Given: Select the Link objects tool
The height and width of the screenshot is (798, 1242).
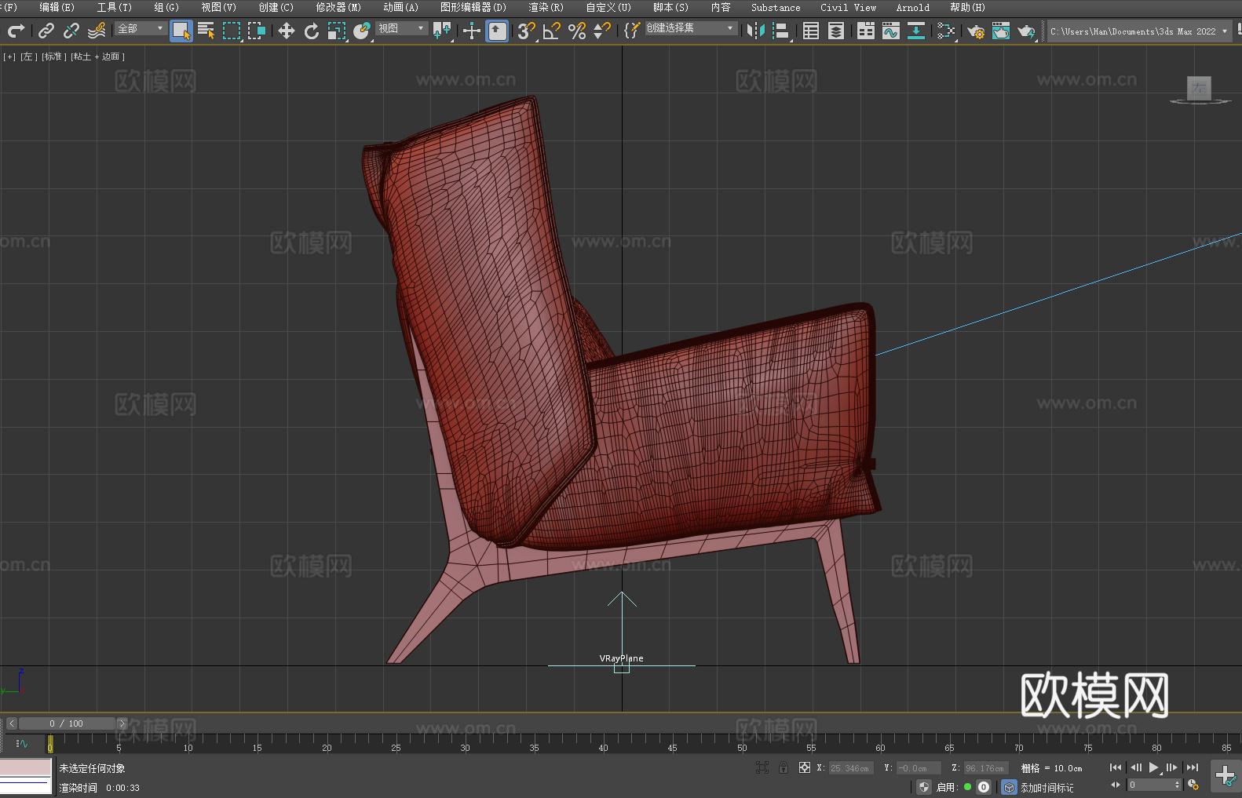Looking at the screenshot, I should [46, 31].
